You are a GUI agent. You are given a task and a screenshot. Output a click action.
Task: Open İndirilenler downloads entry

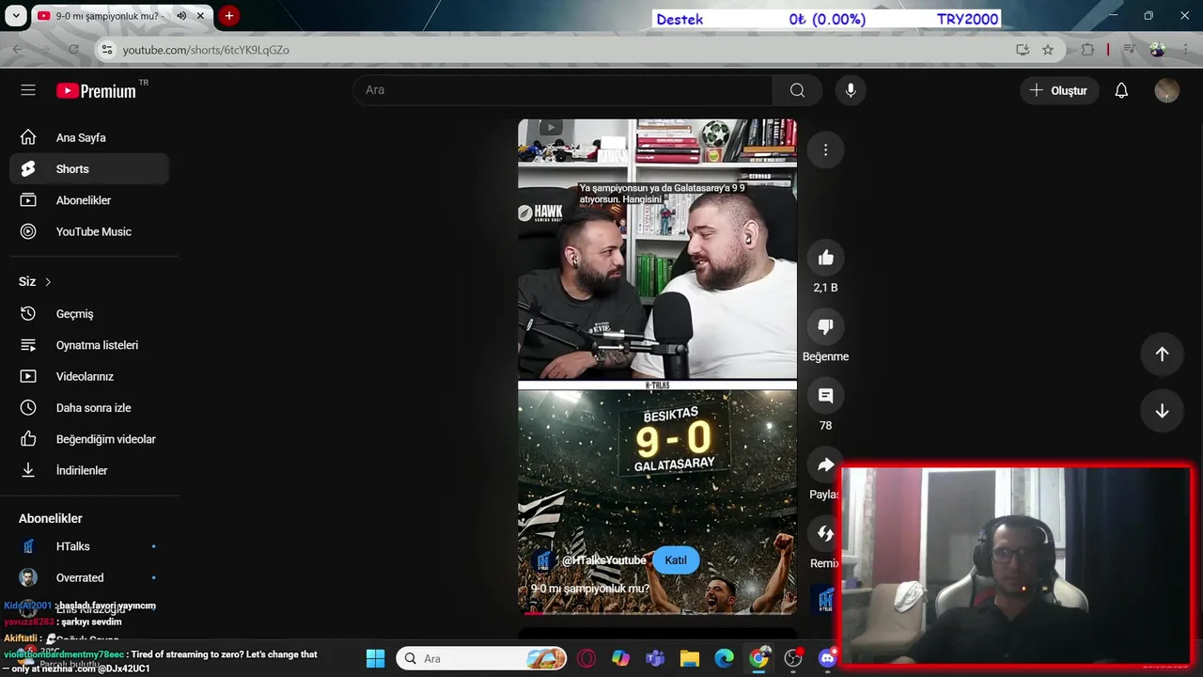[x=89, y=470]
